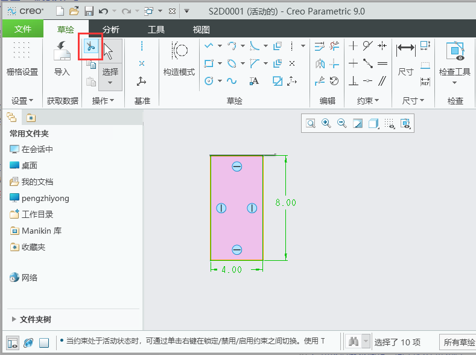
Task: Open the Line tool dropdown arrow
Action: click(220, 46)
